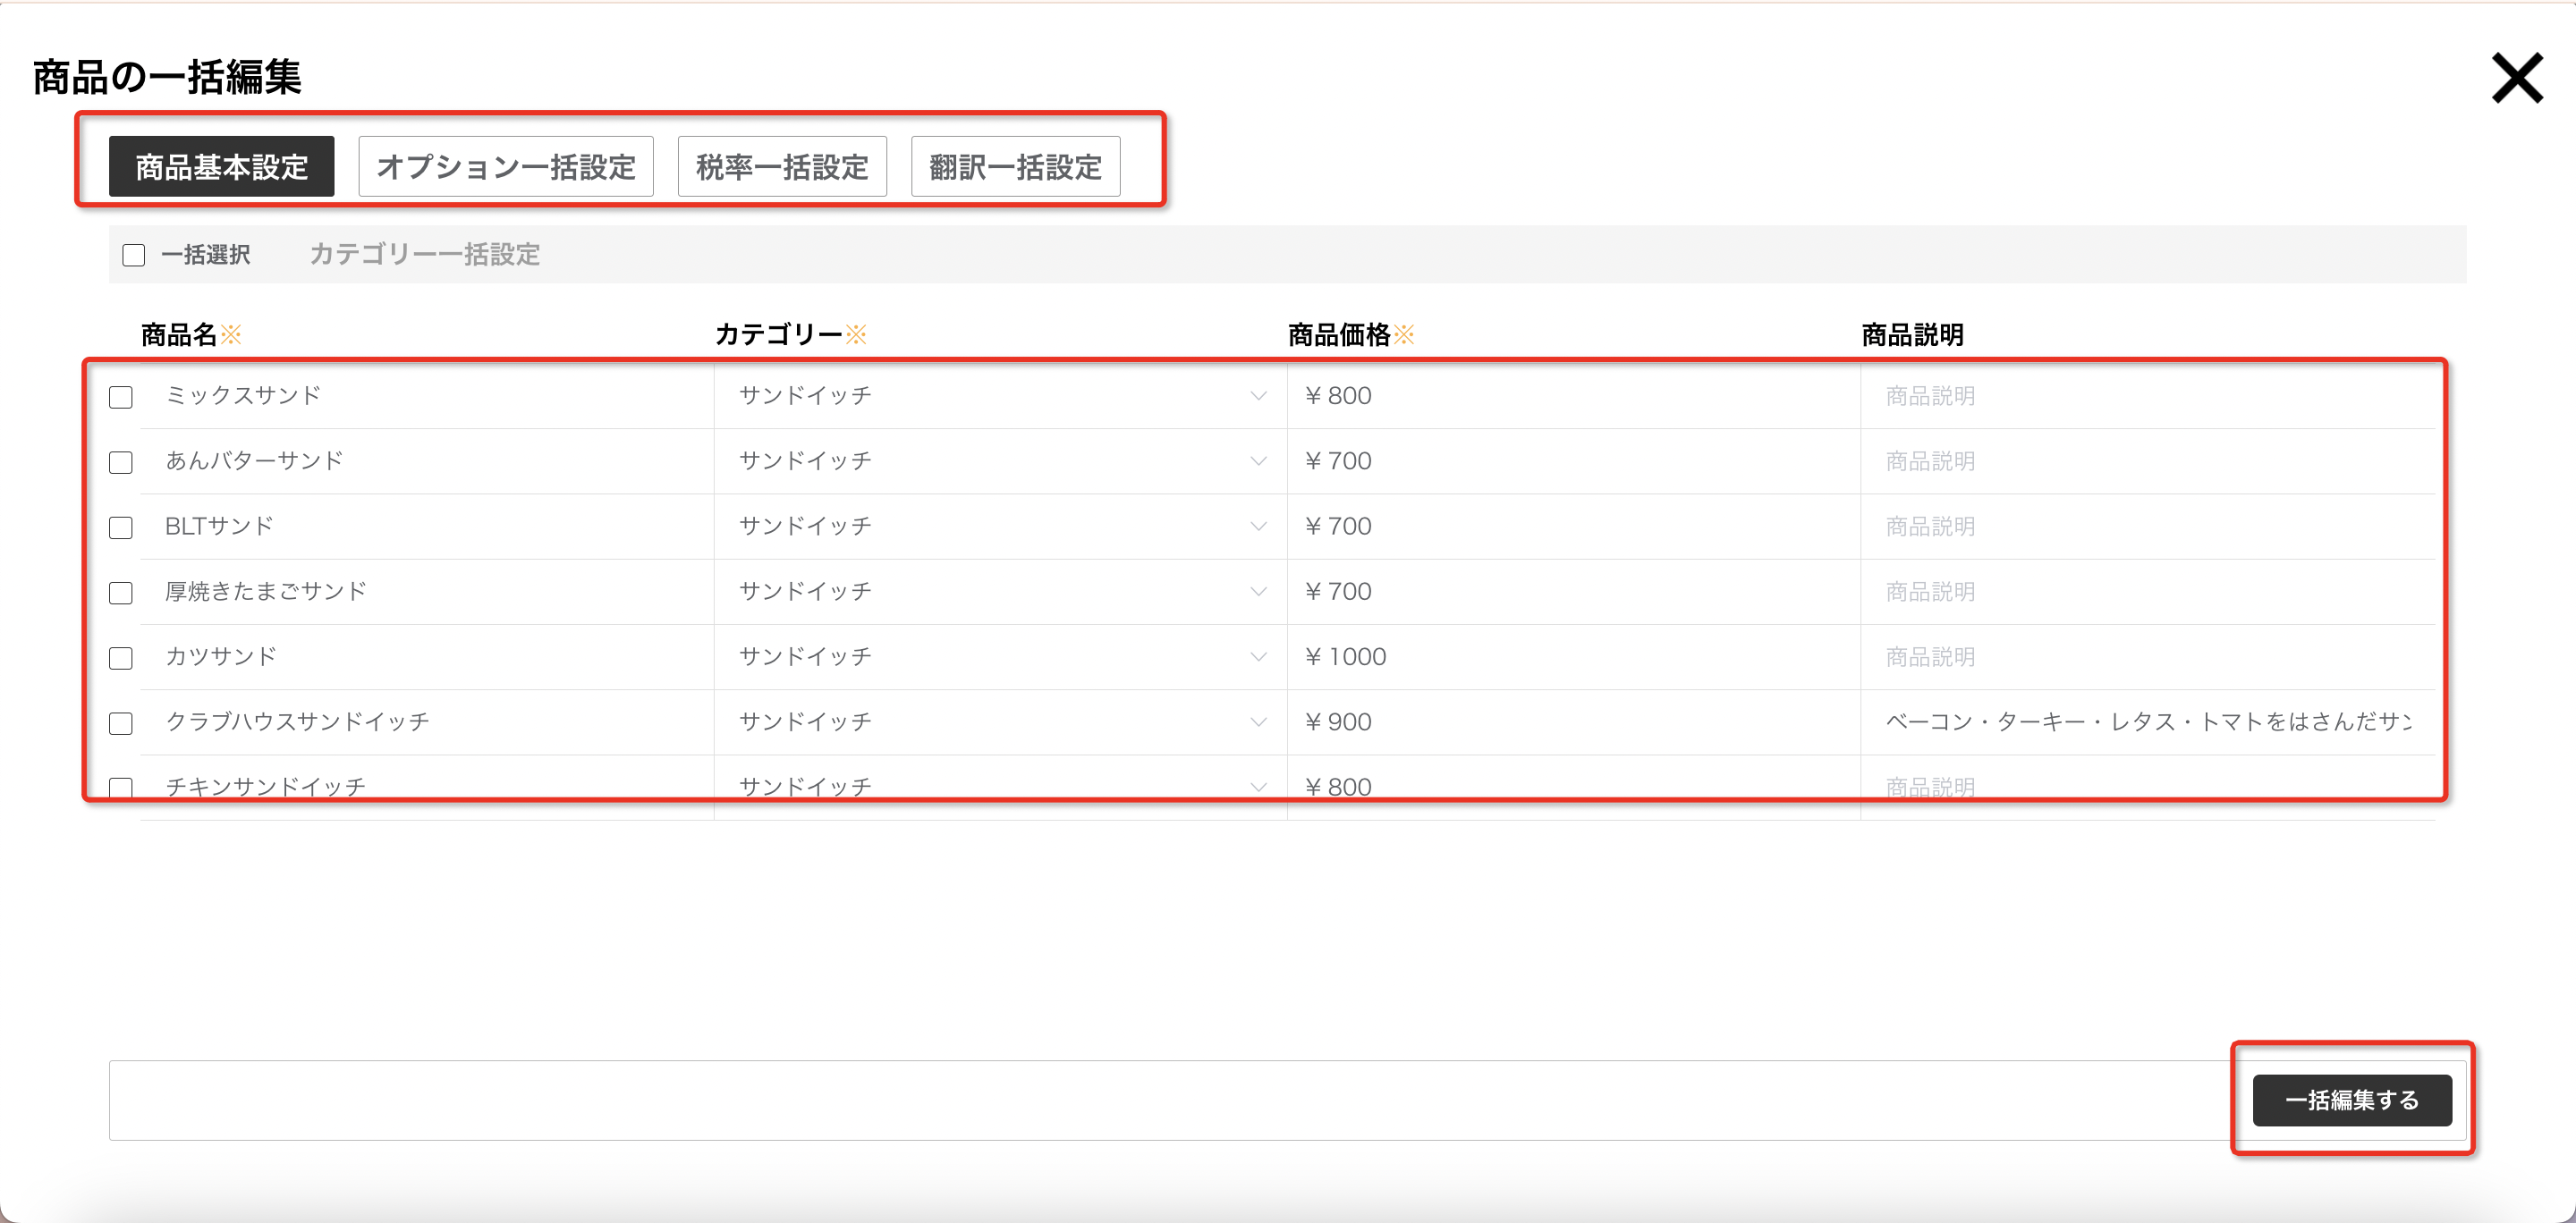Edit the あんバターサンド product name field

pyautogui.click(x=427, y=460)
